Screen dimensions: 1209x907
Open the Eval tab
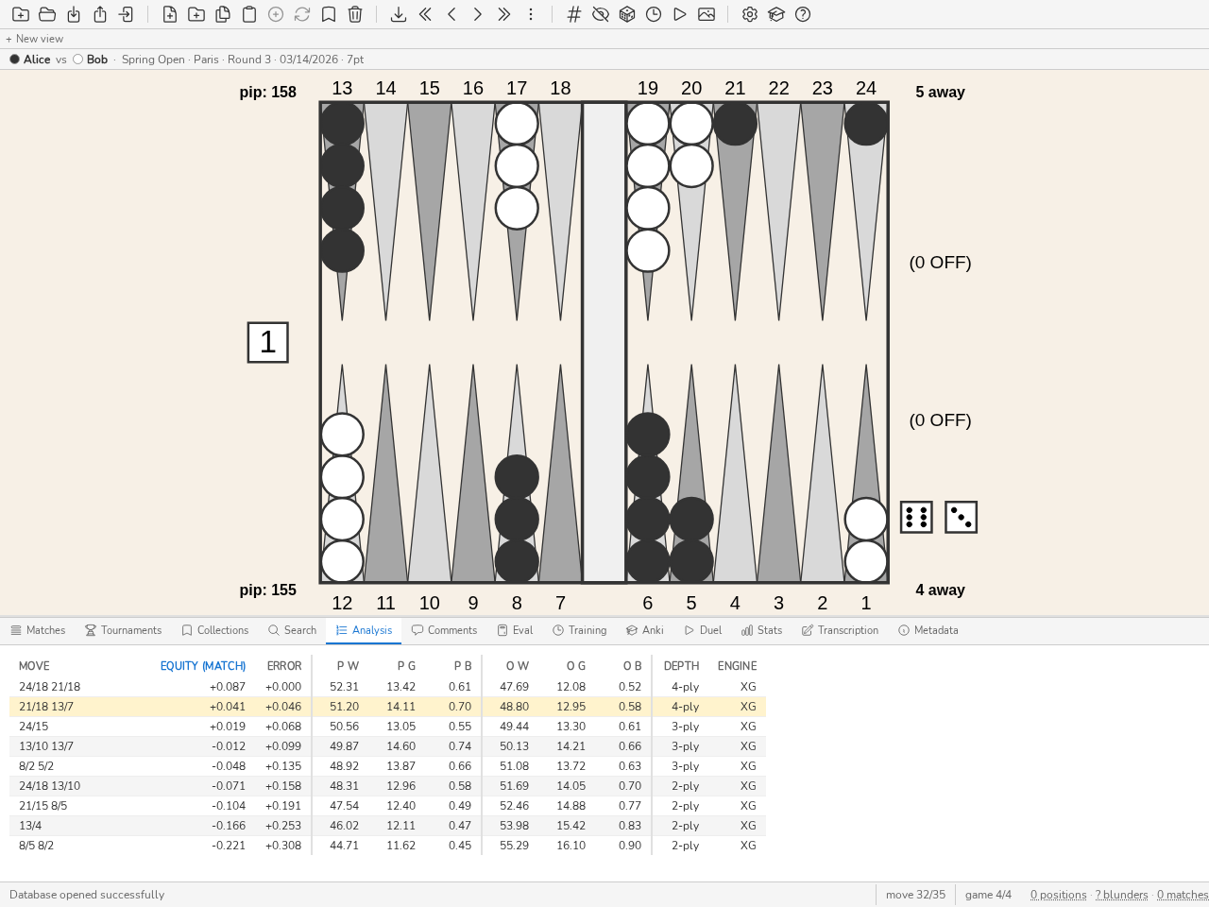(515, 630)
